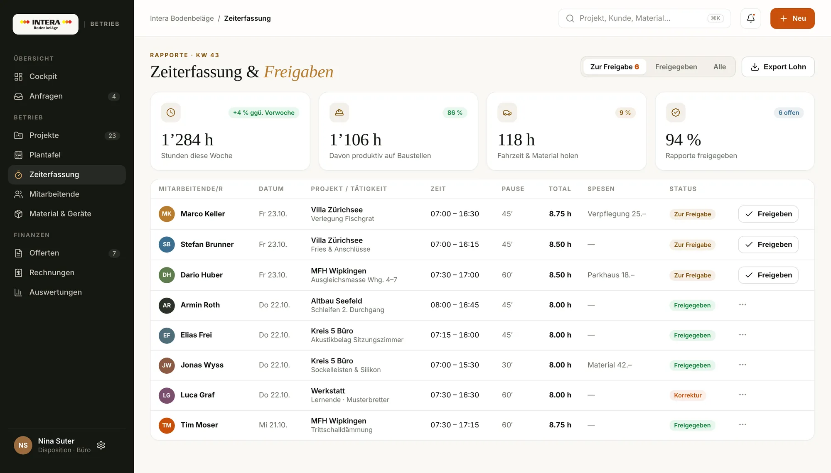
Task: Click the car icon on Fahrzeit card
Action: click(507, 113)
